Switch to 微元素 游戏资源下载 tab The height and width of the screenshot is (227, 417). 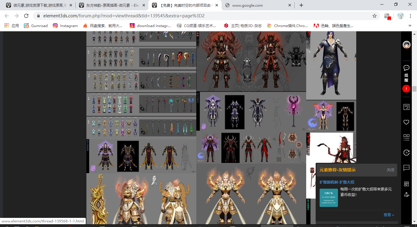(x=39, y=5)
